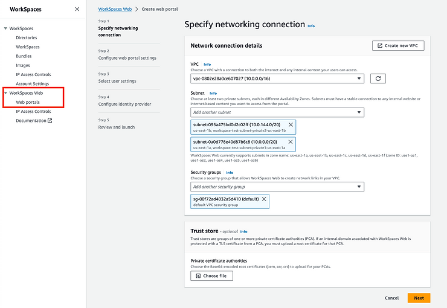The height and width of the screenshot is (308, 447).
Task: Open the Add another subnet dropdown
Action: 277,112
